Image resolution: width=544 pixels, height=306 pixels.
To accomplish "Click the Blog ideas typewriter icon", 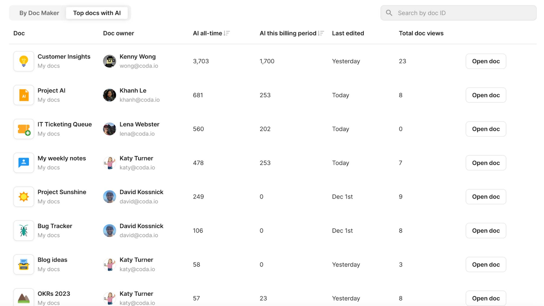I will pyautogui.click(x=24, y=264).
